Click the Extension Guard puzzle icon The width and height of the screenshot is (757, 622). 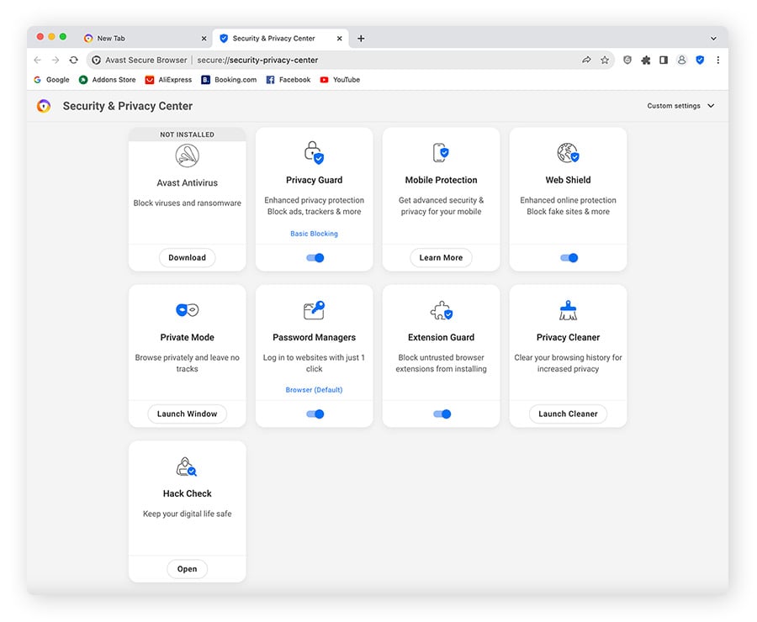(441, 310)
